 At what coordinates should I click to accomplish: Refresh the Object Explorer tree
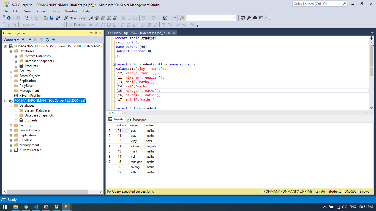coord(47,40)
